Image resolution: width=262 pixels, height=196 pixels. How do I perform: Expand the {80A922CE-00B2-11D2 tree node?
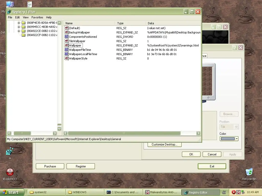[19, 31]
